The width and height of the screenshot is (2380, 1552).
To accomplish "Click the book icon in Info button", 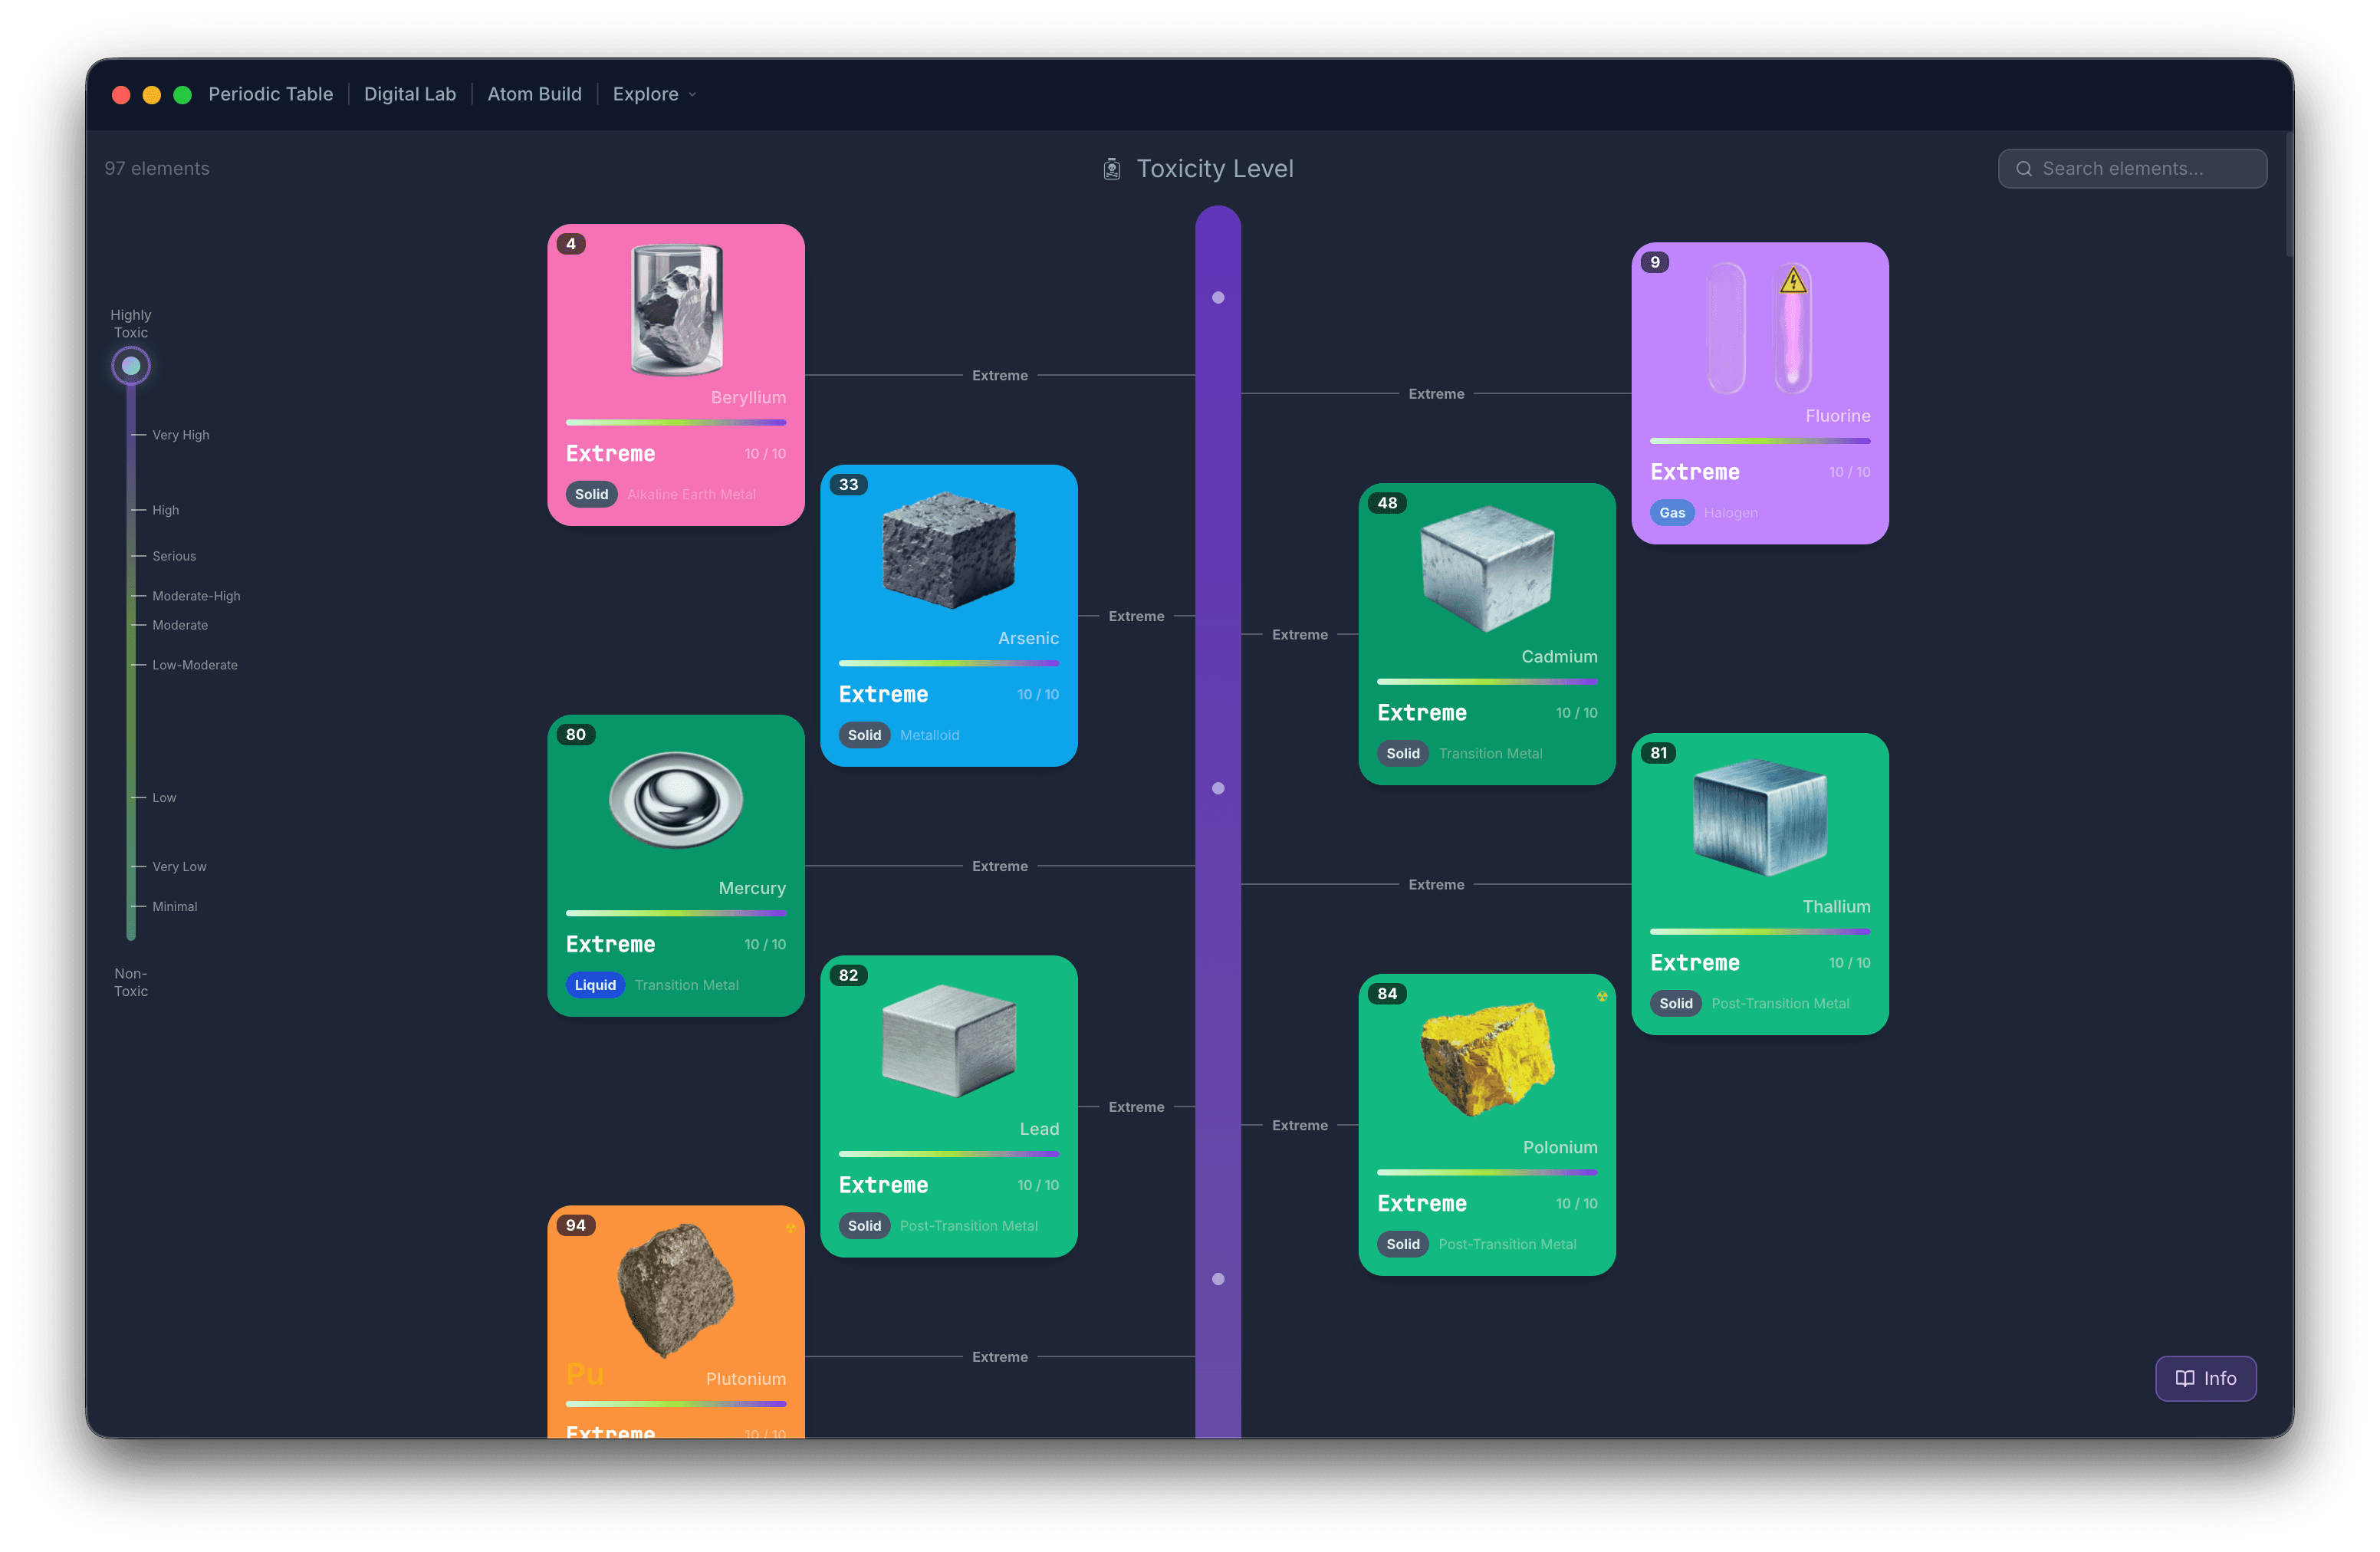I will click(x=2185, y=1378).
